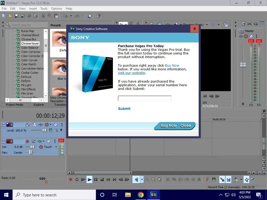The width and height of the screenshot is (267, 200).
Task: Click the Paste clipboard icon
Action: click(x=56, y=16)
